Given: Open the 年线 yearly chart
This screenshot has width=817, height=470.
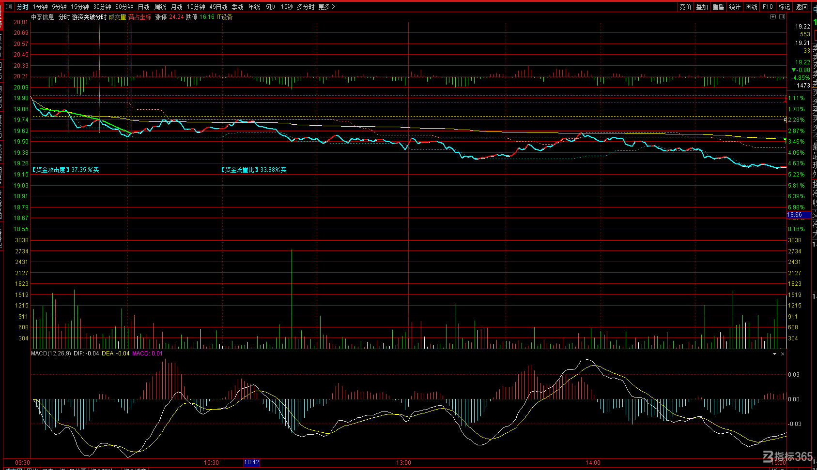Looking at the screenshot, I should (x=254, y=7).
